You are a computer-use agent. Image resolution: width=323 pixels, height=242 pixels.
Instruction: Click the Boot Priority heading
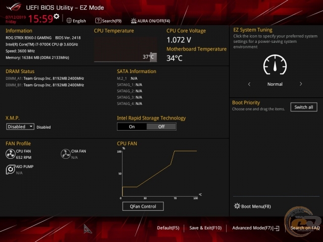click(246, 103)
